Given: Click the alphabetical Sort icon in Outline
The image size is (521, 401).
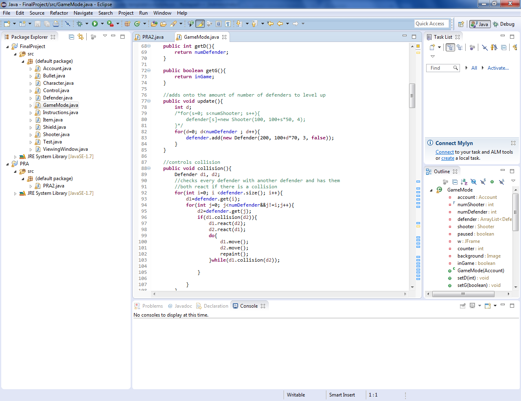Looking at the screenshot, I should (x=464, y=182).
